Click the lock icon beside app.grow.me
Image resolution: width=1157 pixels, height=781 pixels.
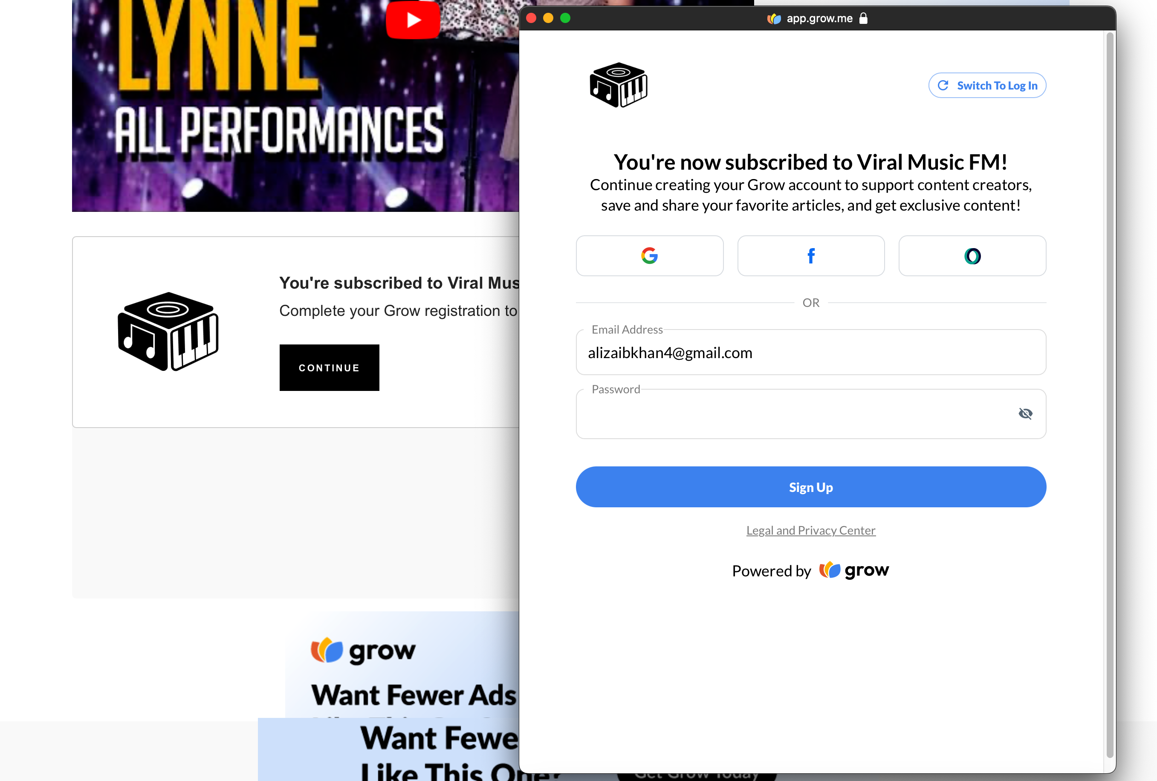(x=864, y=18)
